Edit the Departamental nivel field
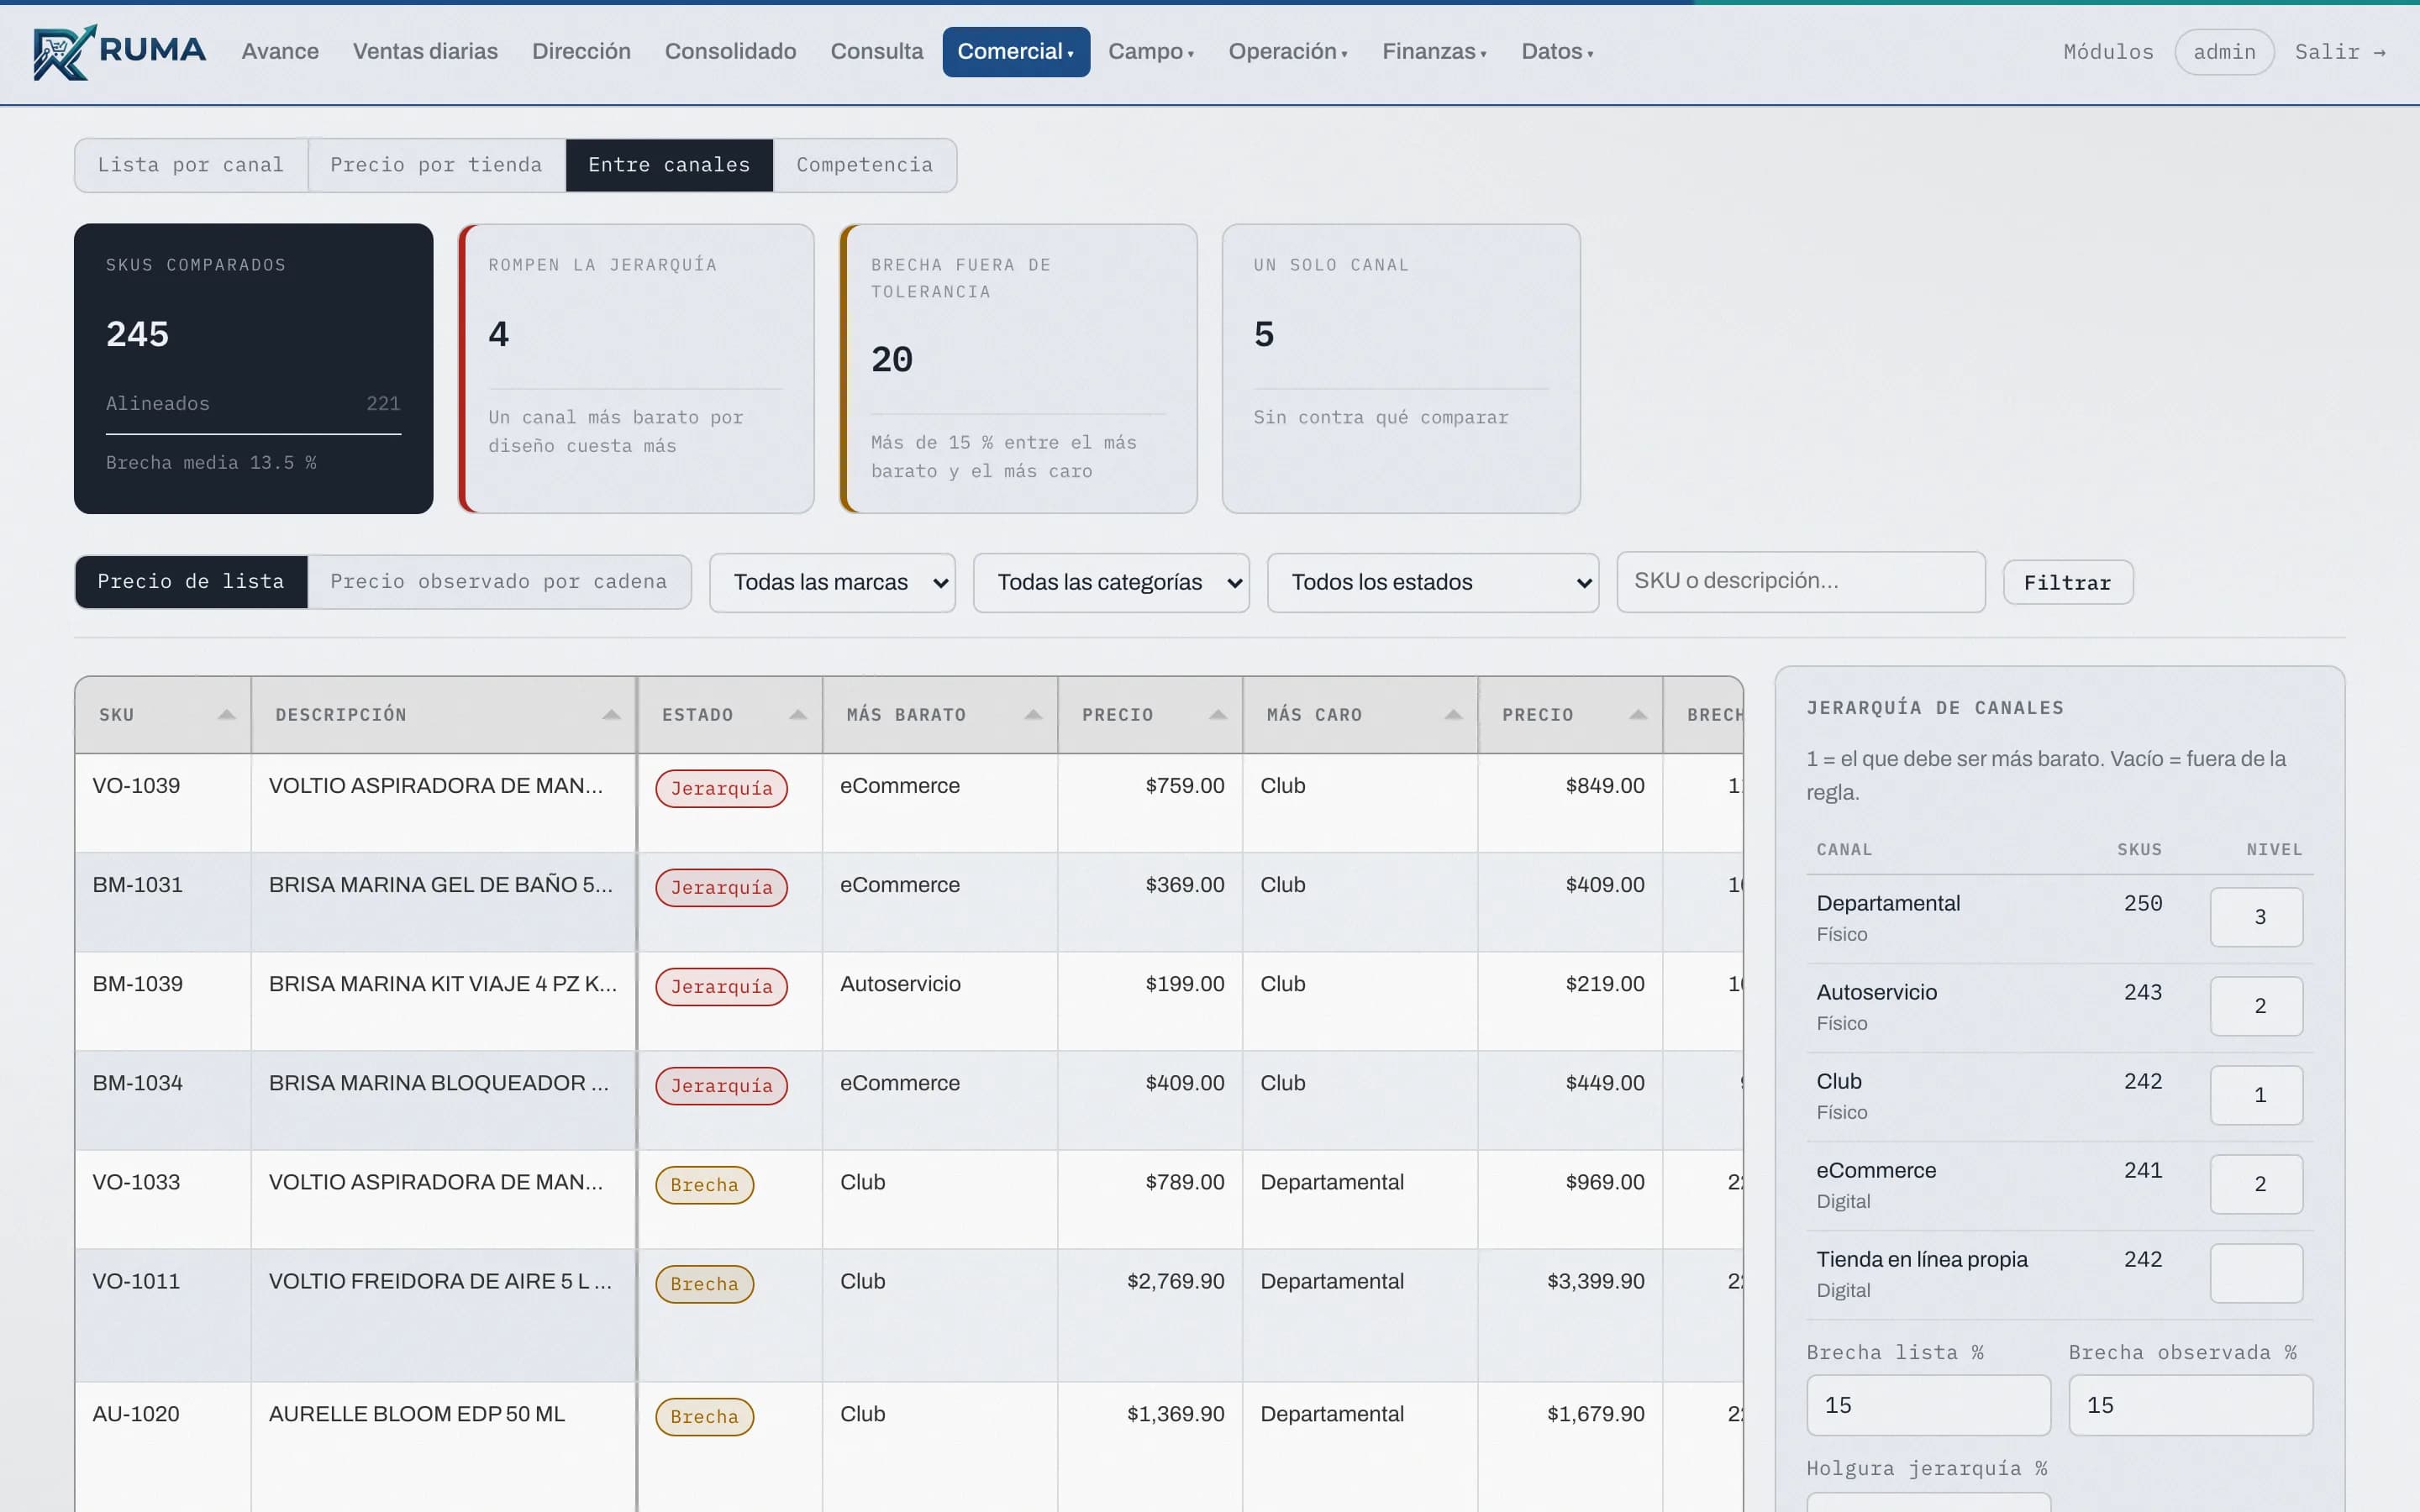Viewport: 2420px width, 1512px height. [x=2256, y=917]
